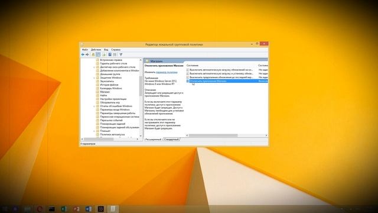Click the rightmost Состояние column header
Screen dimensions: 378x213
tap(263, 66)
